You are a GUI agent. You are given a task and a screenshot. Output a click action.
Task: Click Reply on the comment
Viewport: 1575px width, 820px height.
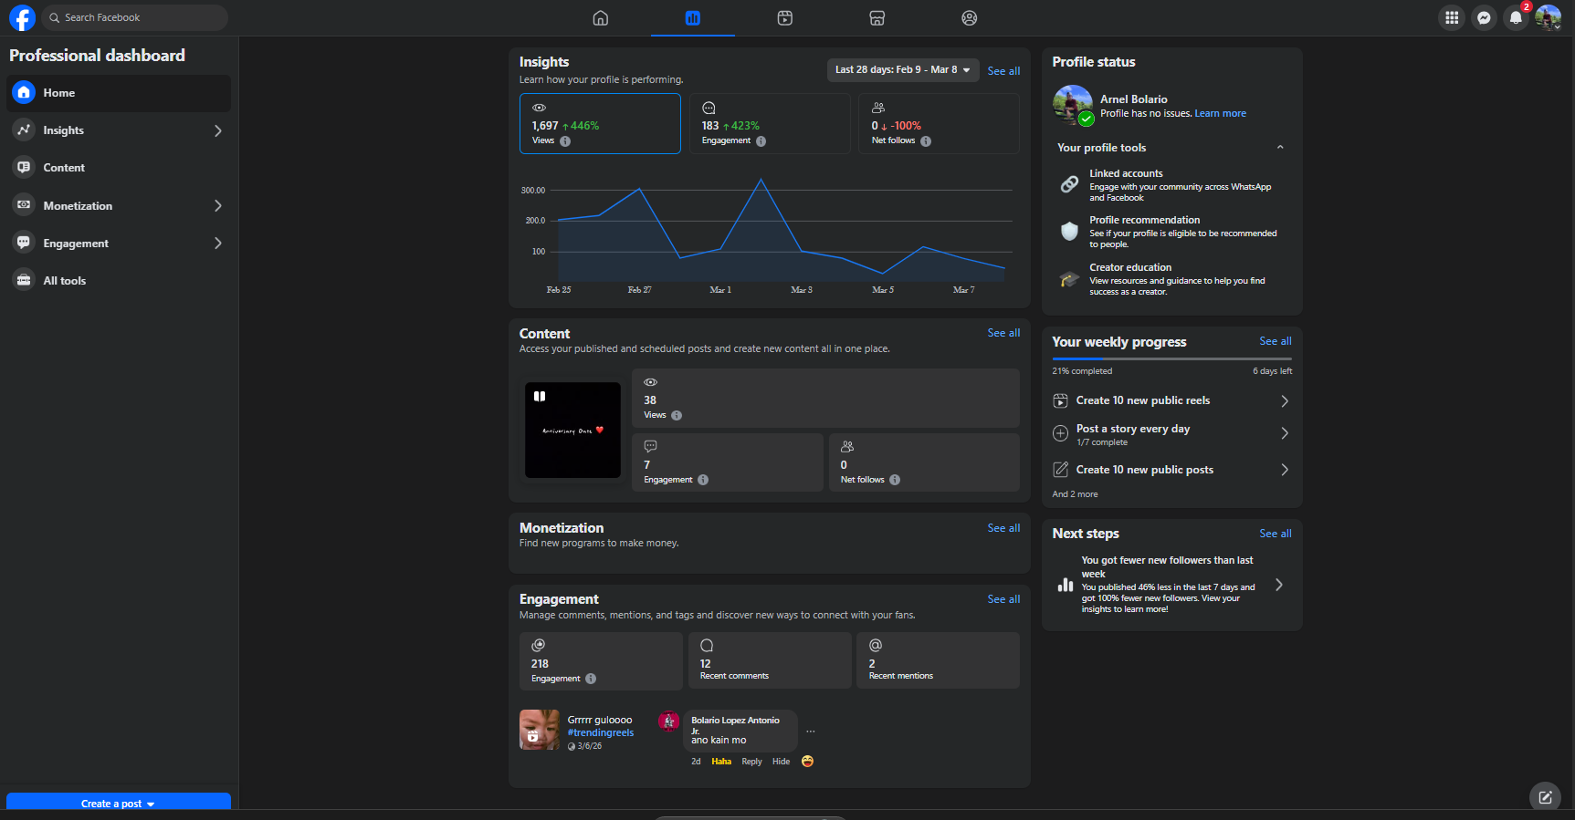pos(751,762)
